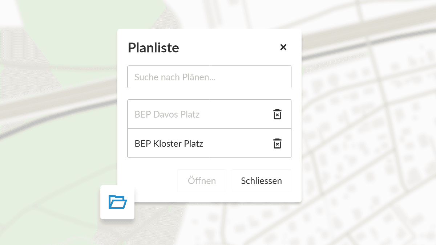
Task: Toggle the plan list folder icon
Action: [x=117, y=202]
